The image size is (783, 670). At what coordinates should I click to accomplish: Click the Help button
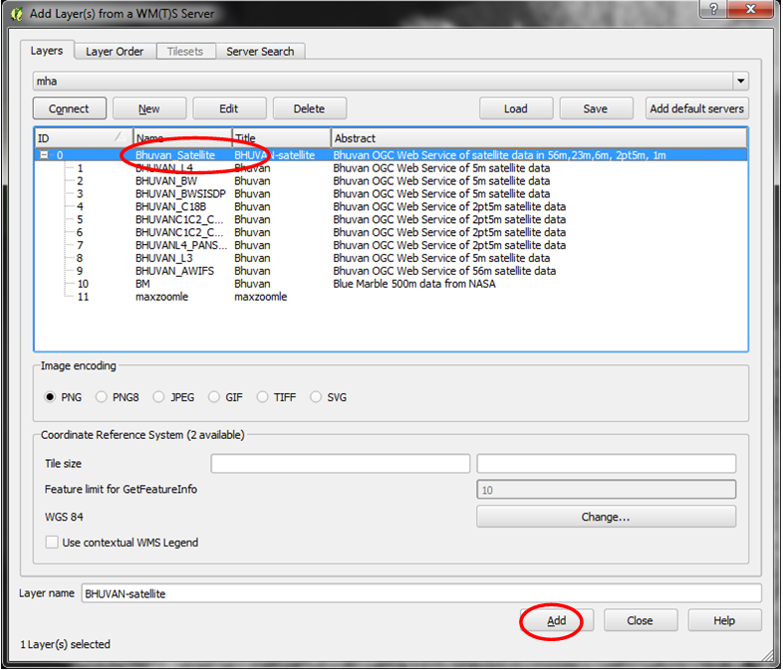[x=725, y=620]
